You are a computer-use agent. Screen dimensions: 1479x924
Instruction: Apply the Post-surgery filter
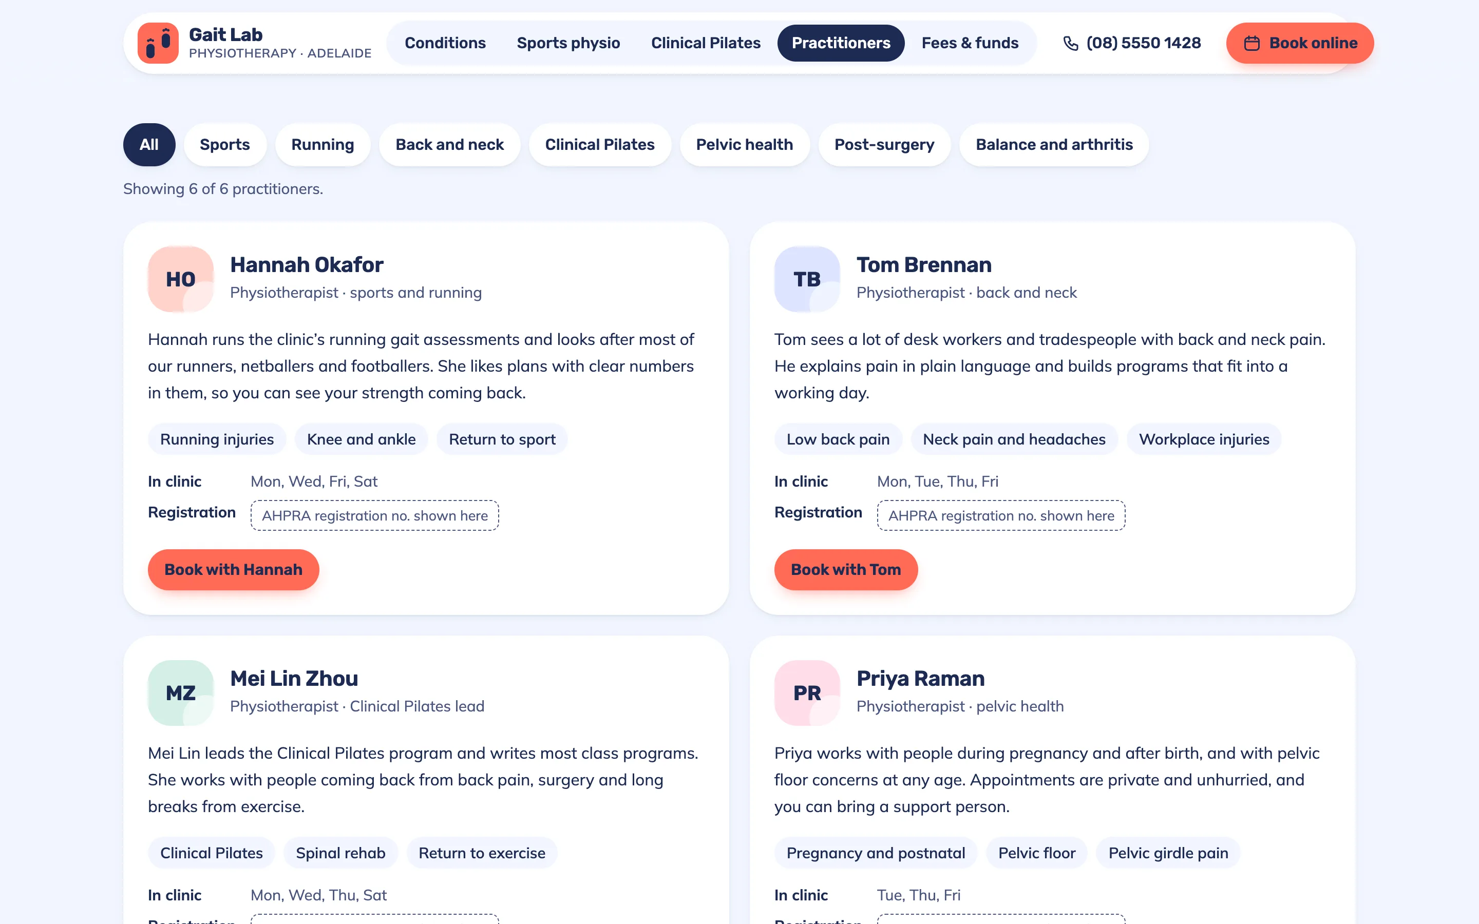(884, 145)
